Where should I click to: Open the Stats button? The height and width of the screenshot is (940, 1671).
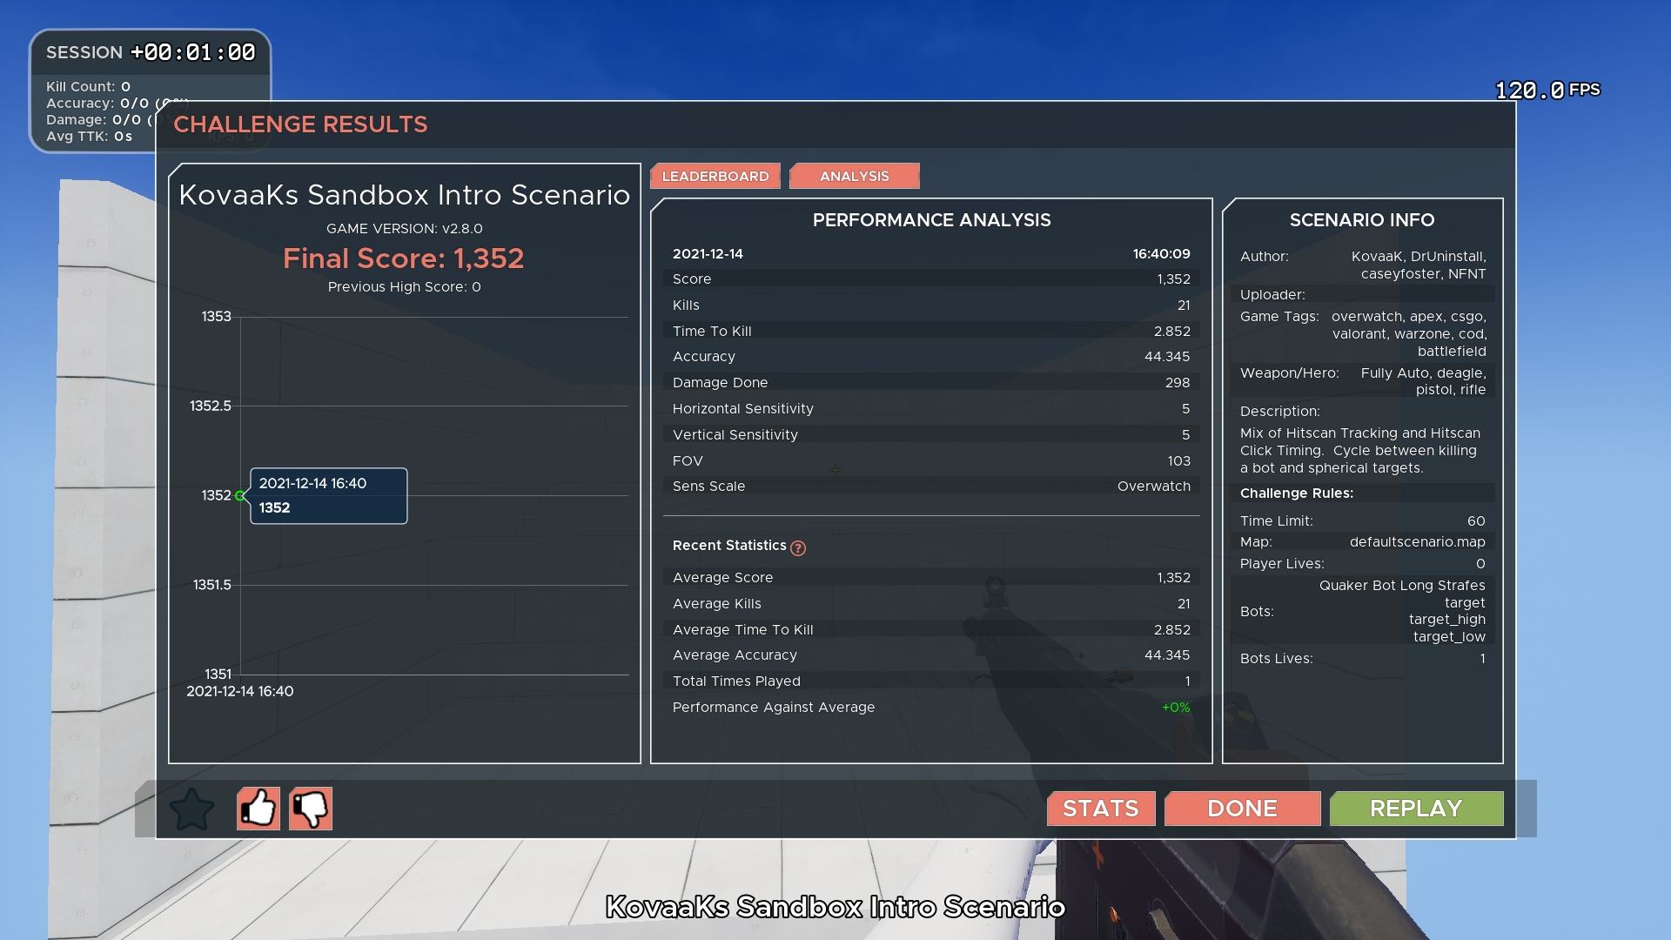click(x=1101, y=809)
